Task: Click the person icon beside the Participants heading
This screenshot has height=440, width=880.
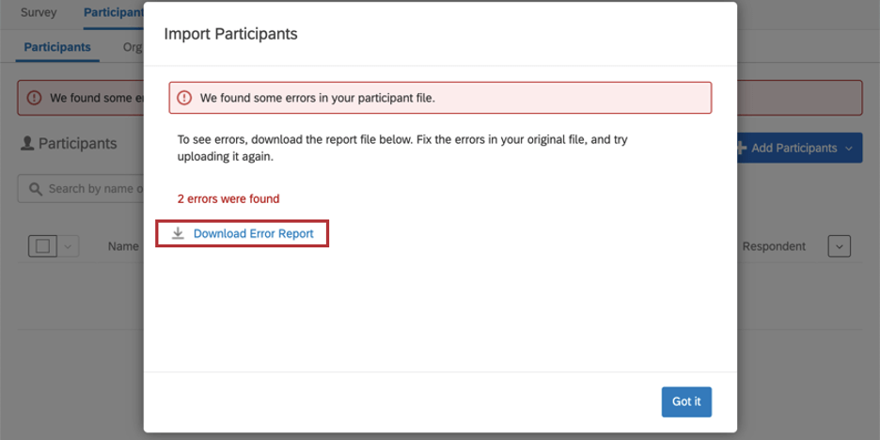Action: pos(27,144)
